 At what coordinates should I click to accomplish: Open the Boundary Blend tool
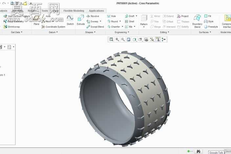[x=197, y=21]
